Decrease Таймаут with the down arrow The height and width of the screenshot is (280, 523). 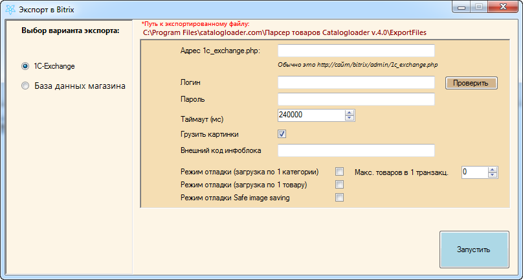tap(350, 118)
